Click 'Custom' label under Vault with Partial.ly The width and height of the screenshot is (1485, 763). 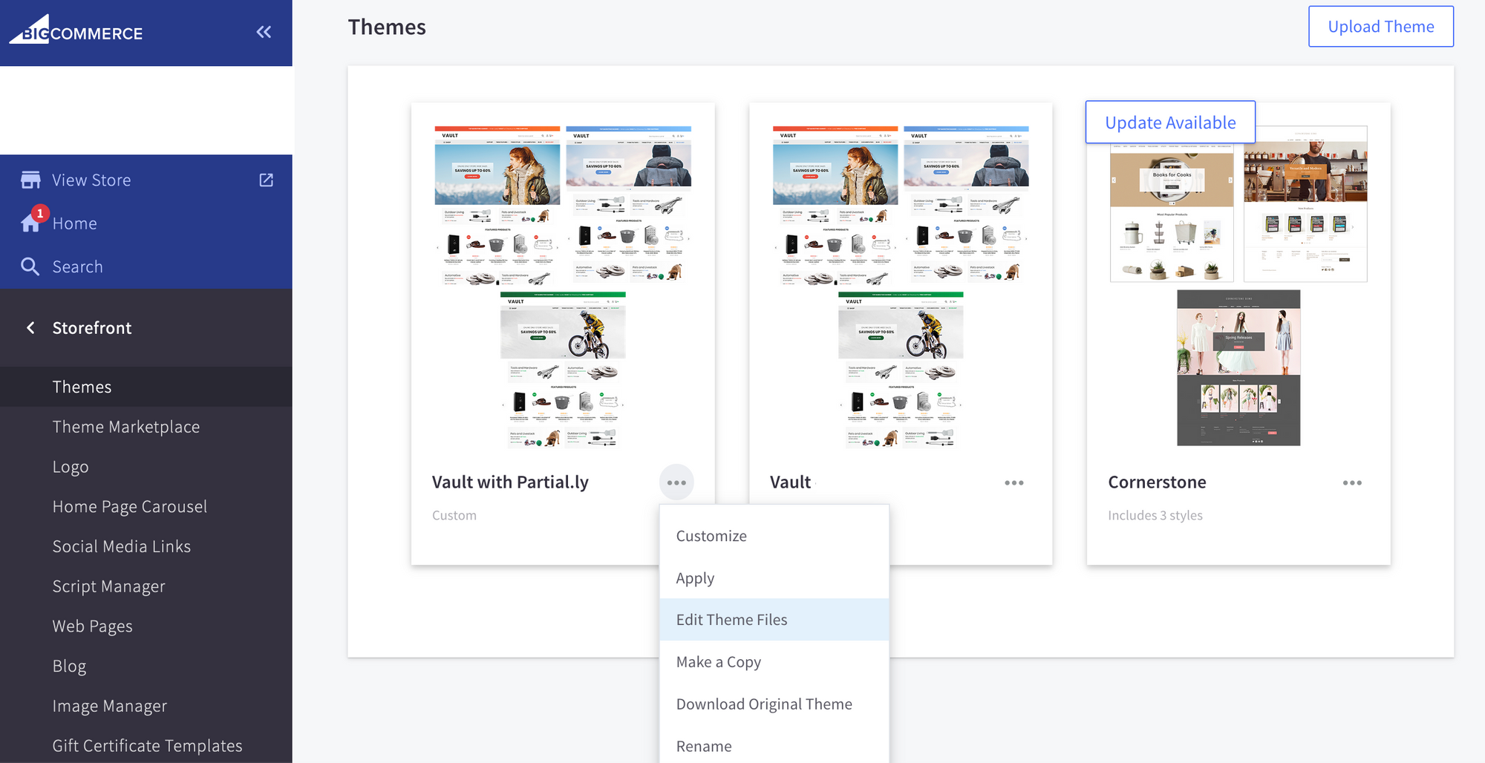[x=454, y=515]
